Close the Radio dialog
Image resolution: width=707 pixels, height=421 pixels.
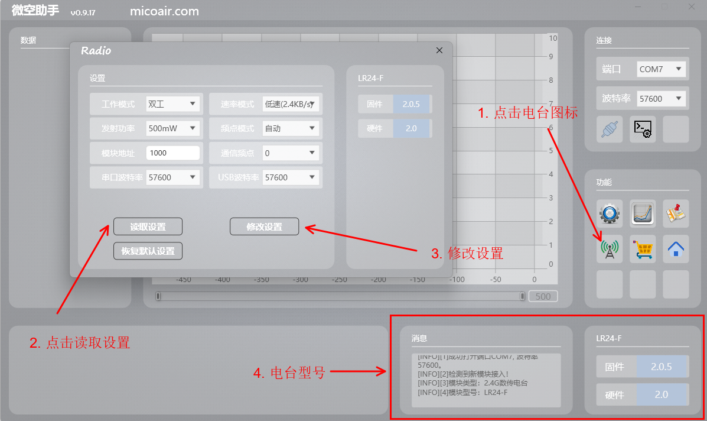click(x=439, y=51)
